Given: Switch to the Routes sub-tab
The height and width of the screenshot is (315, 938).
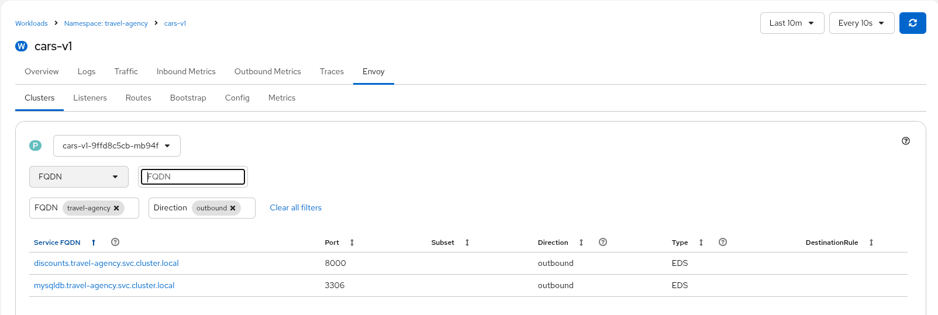Looking at the screenshot, I should click(x=139, y=98).
